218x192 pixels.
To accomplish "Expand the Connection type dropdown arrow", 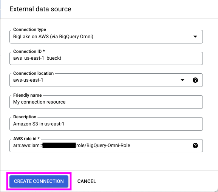I will click(195, 37).
